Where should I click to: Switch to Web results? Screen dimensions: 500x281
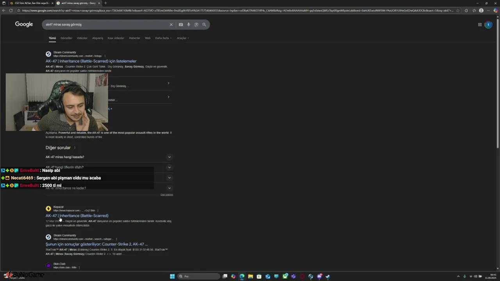pos(148,38)
